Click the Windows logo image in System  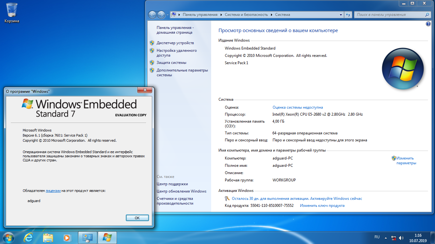[x=403, y=69]
